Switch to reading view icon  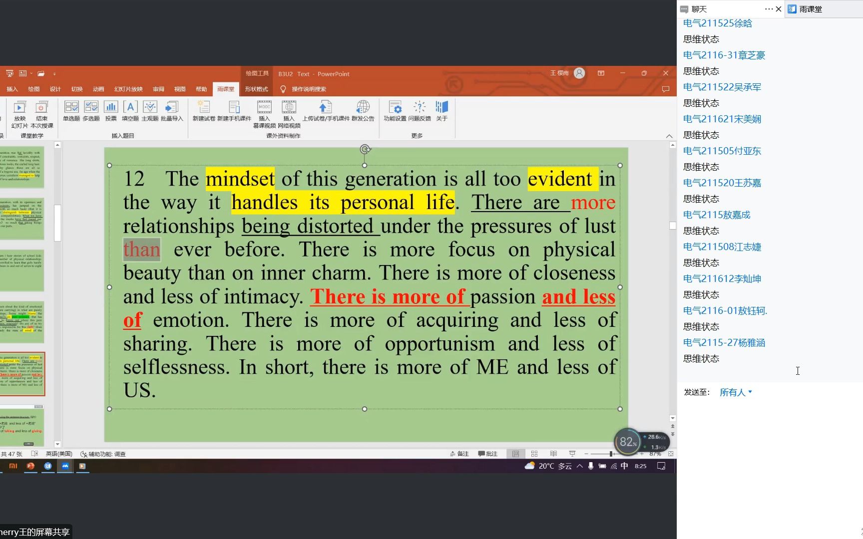(x=553, y=454)
